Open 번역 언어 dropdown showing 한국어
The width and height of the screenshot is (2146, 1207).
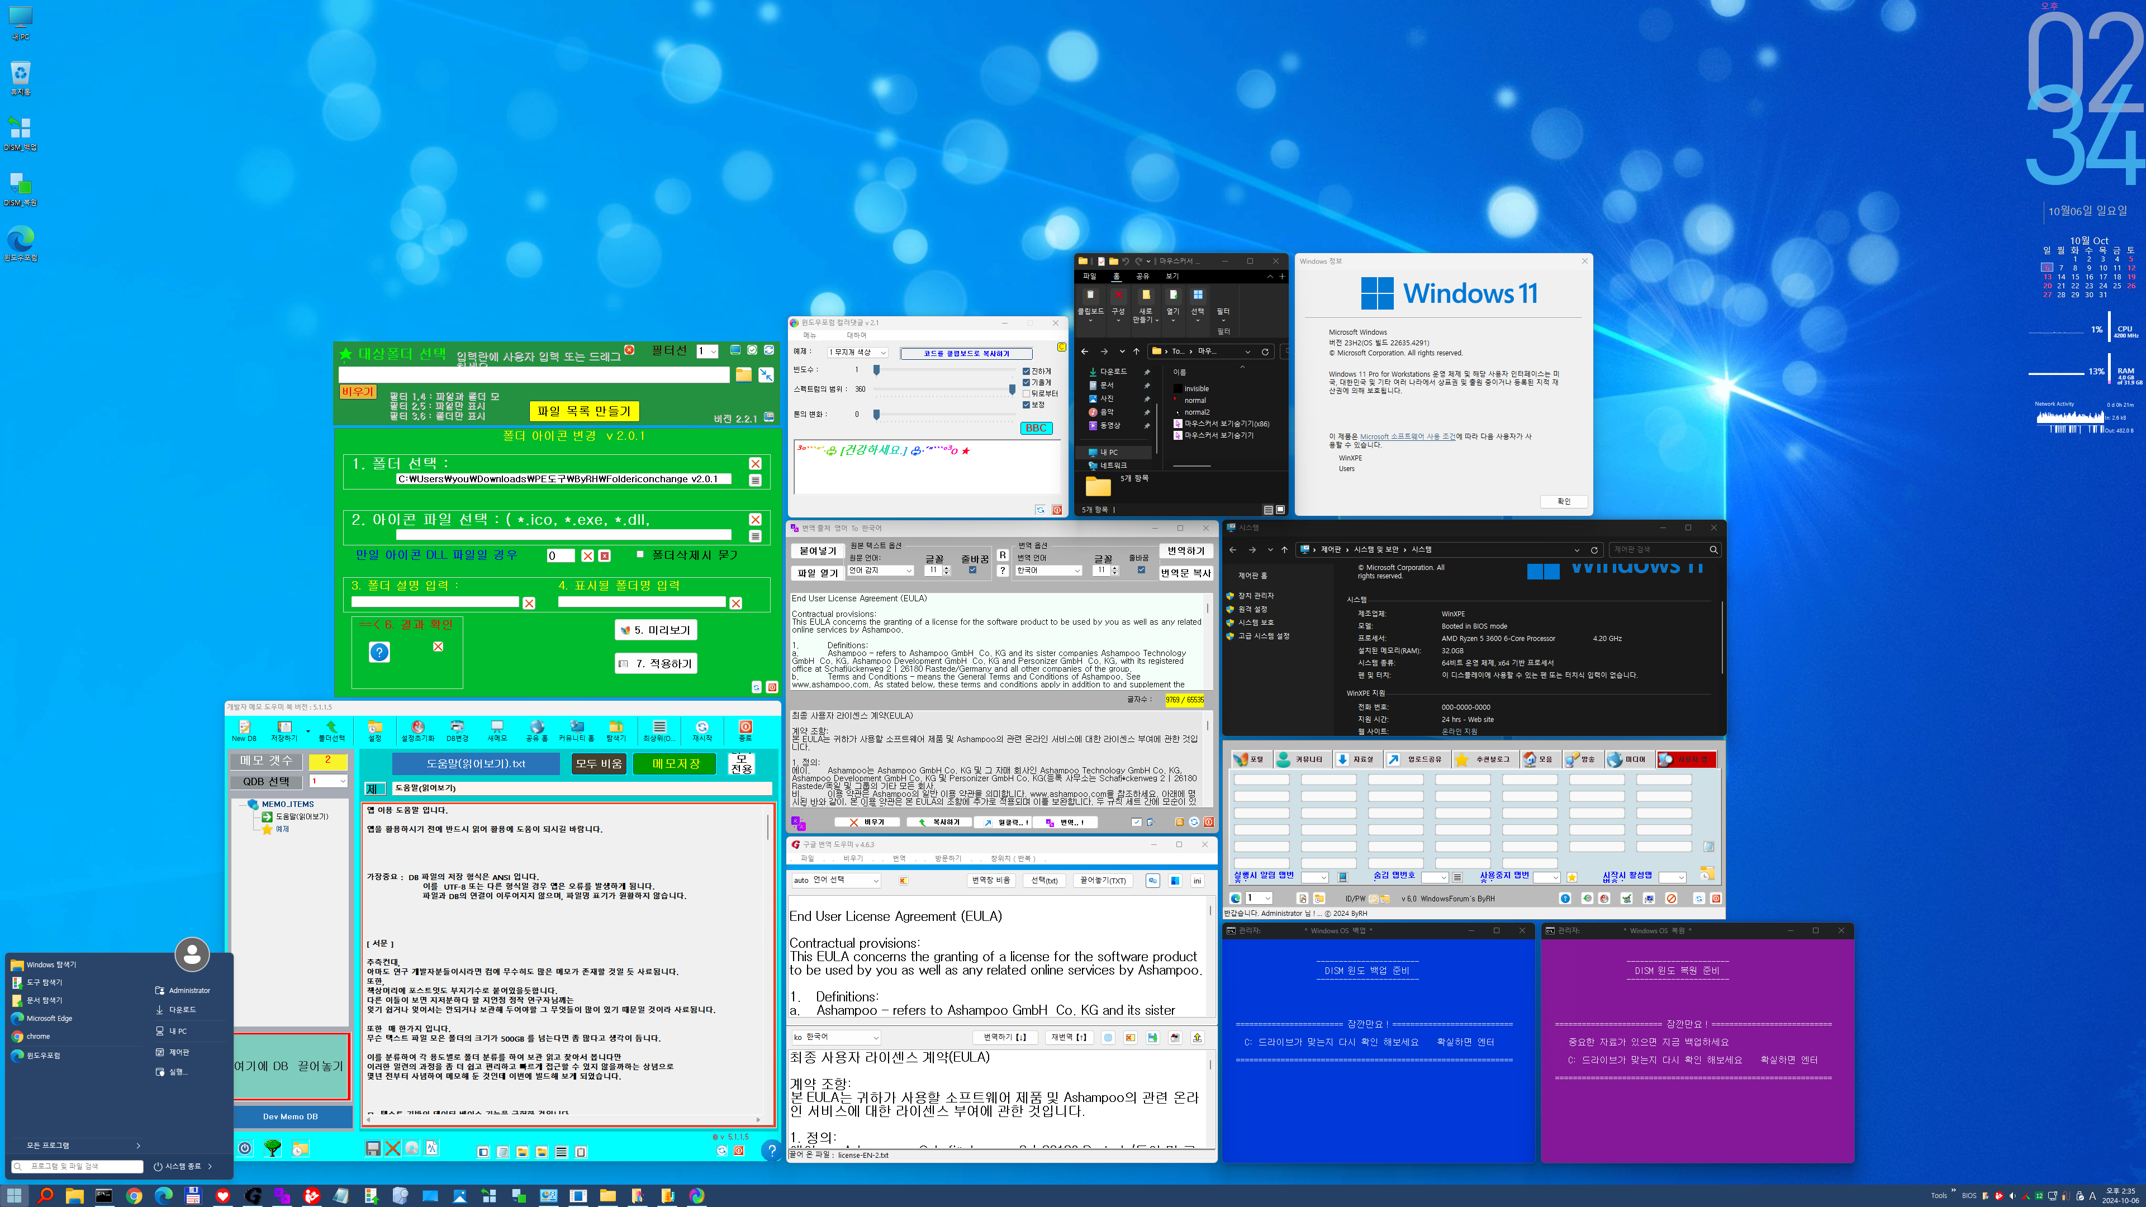pyautogui.click(x=1049, y=571)
